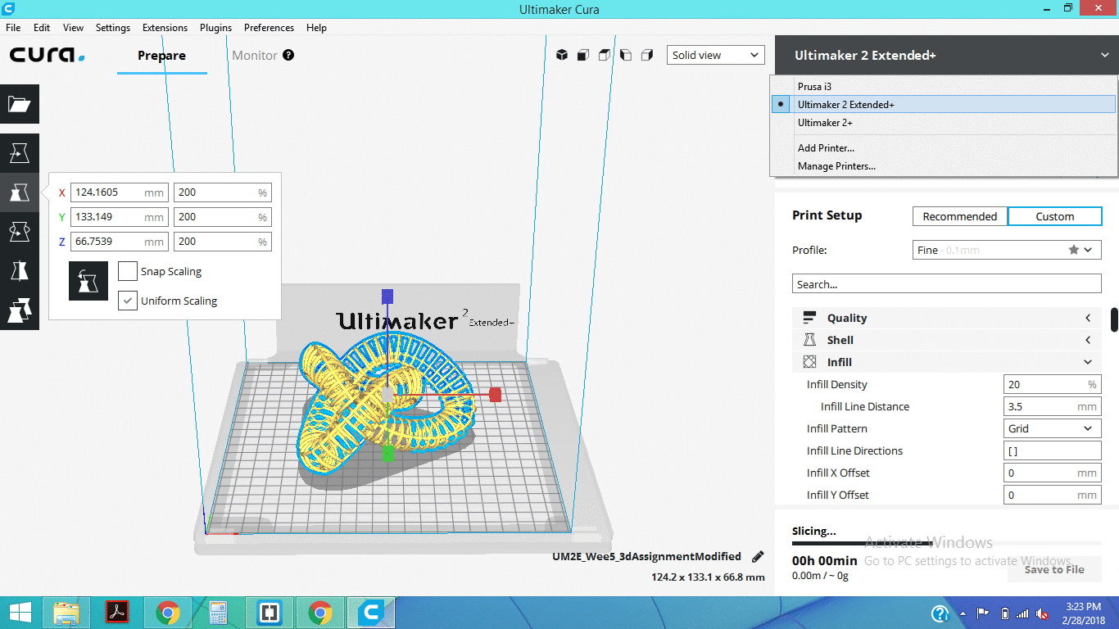This screenshot has height=629, width=1119.
Task: Click the Quality section icon
Action: point(809,318)
